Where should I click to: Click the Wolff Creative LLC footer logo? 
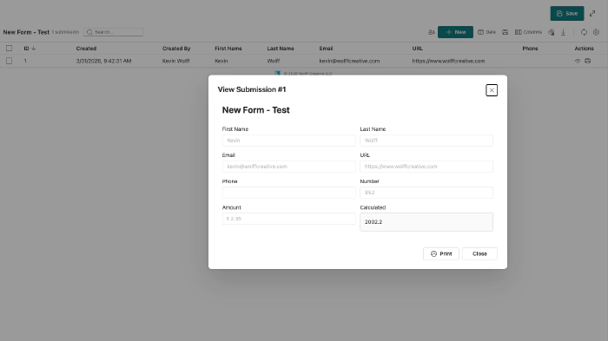277,73
